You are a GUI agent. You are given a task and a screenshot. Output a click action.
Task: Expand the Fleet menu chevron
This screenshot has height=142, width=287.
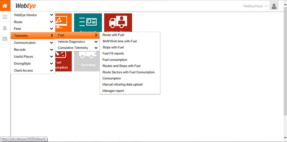click(51, 29)
